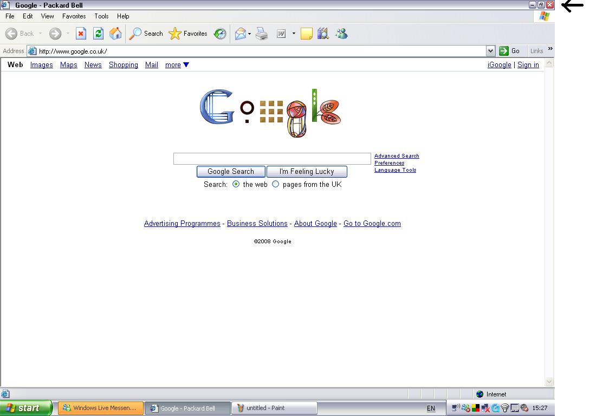Click the page icon in the address bar

point(33,51)
